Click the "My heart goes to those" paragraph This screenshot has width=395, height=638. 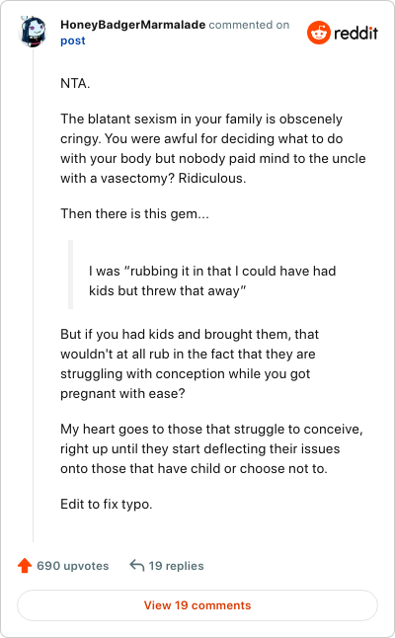(211, 448)
